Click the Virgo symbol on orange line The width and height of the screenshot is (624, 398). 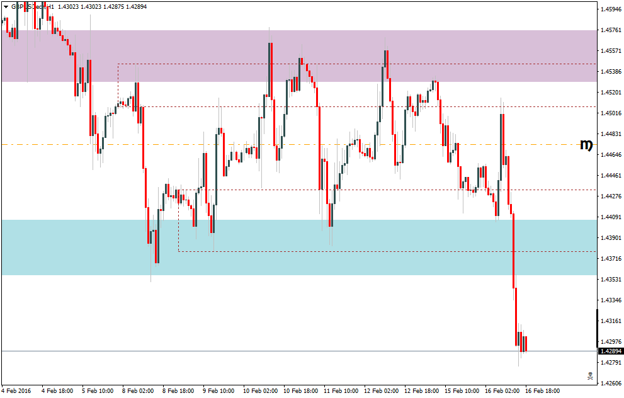click(x=586, y=145)
